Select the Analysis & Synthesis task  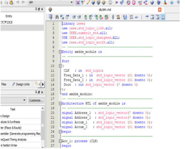coord(10,122)
